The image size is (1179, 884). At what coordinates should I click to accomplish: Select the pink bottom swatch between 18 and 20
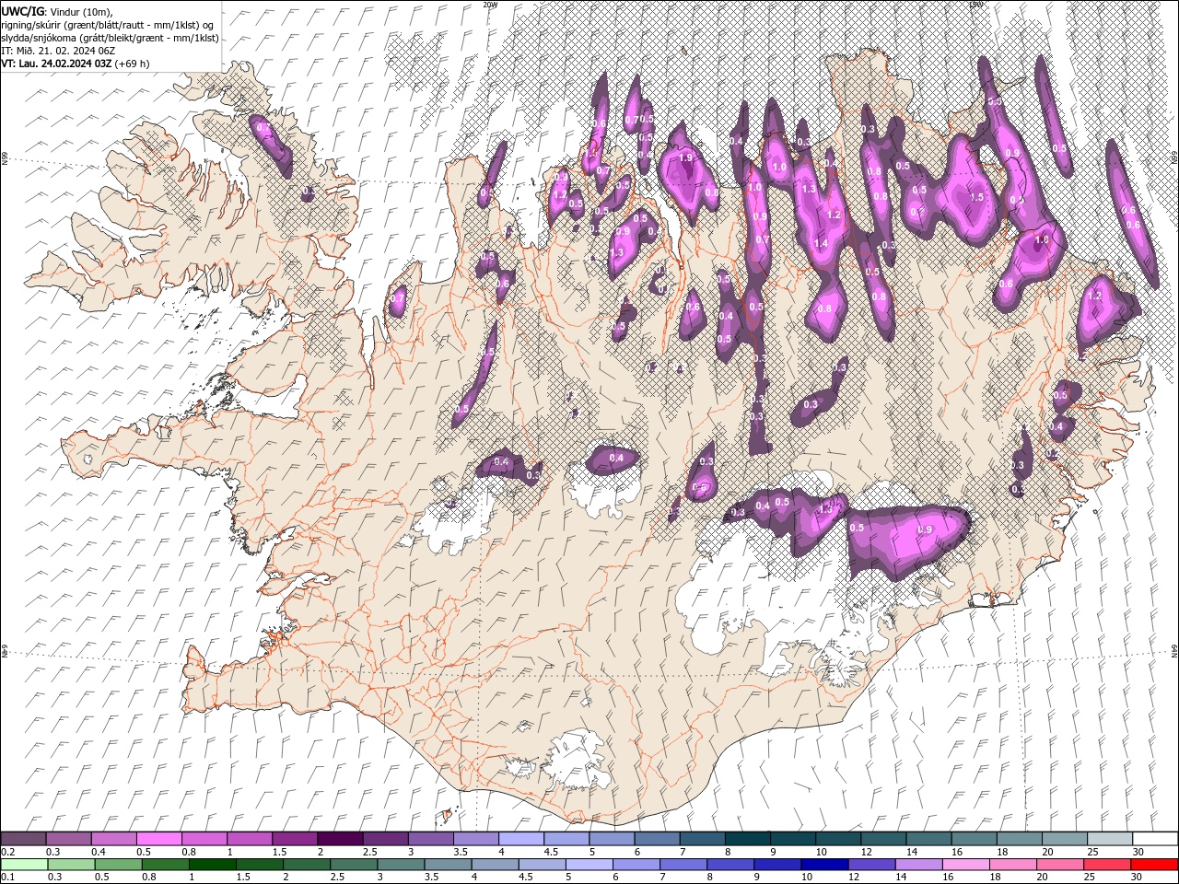point(1013,865)
